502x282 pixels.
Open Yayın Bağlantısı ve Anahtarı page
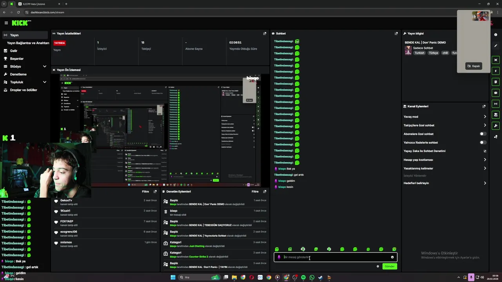coord(28,43)
